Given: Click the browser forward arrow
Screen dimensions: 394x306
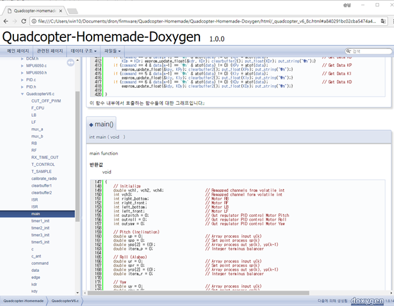Looking at the screenshot, I should click(15, 21).
